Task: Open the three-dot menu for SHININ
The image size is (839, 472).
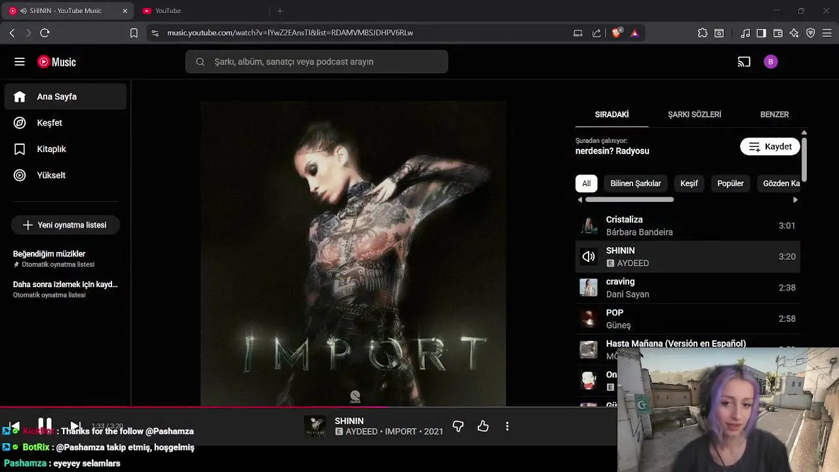Action: (x=507, y=426)
